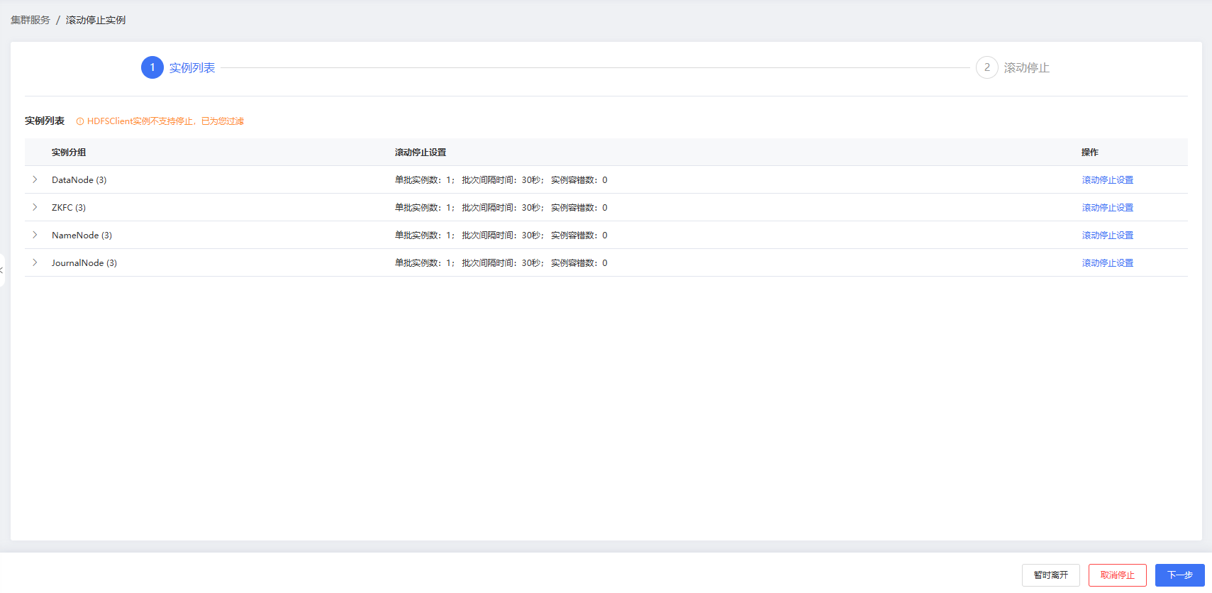Viewport: 1212px width, 593px height.
Task: Click DataNode's rolling stop settings text
Action: pyautogui.click(x=501, y=180)
